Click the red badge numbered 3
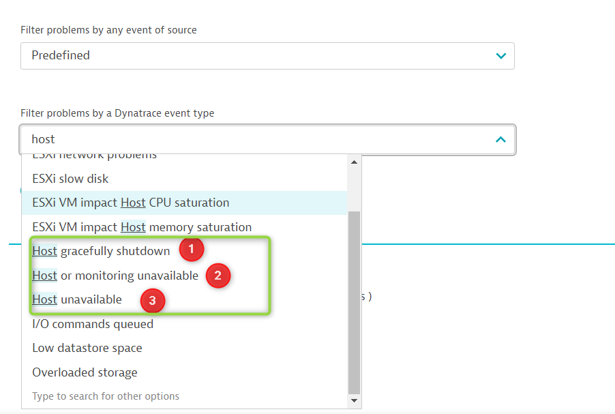The width and height of the screenshot is (615, 414). [x=152, y=300]
